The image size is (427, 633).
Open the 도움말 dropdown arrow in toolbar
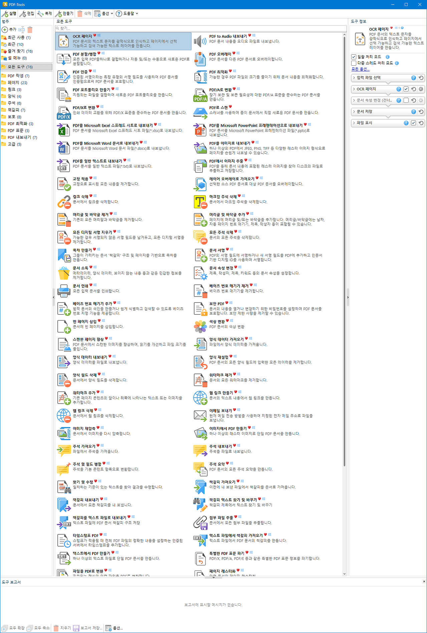point(137,14)
